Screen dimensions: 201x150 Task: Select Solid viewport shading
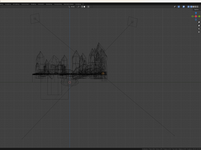click(193, 7)
